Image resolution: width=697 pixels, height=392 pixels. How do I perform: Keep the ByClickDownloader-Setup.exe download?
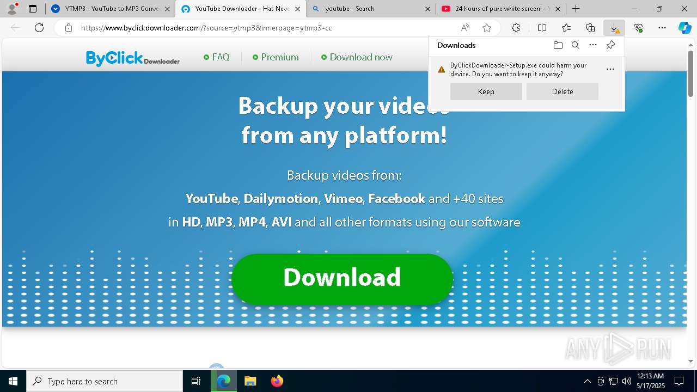486,91
